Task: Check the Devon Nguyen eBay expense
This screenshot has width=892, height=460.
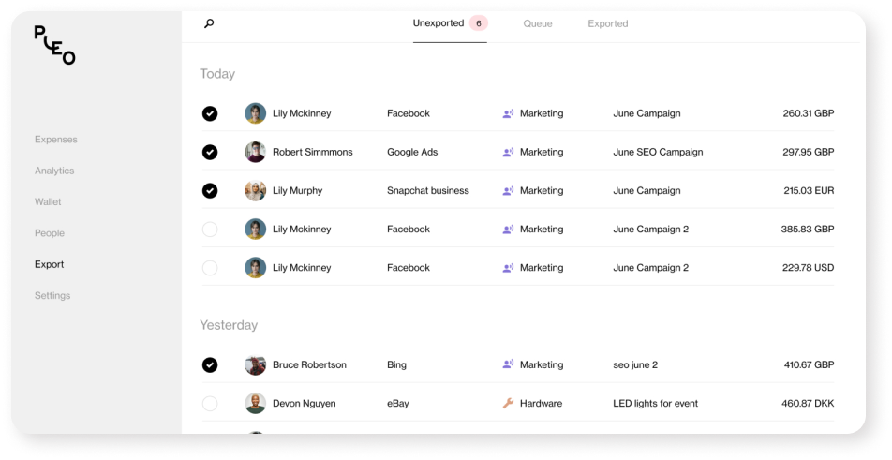Action: (x=210, y=404)
